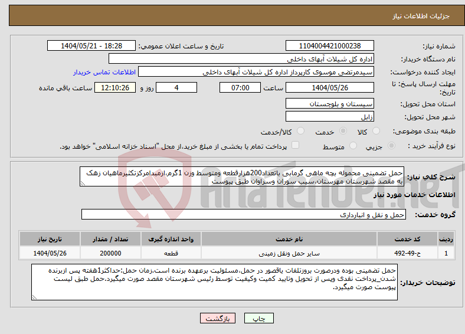
Task: Click response deadline date 1404/05/26 field
Action: point(329,87)
